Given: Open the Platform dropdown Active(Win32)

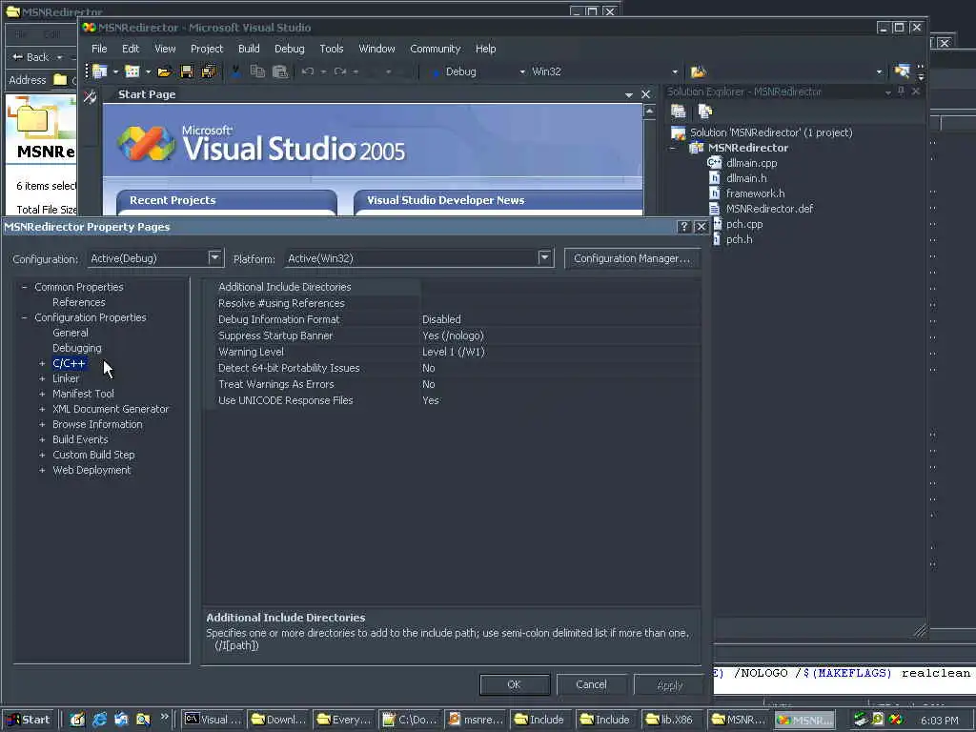Looking at the screenshot, I should pyautogui.click(x=544, y=257).
